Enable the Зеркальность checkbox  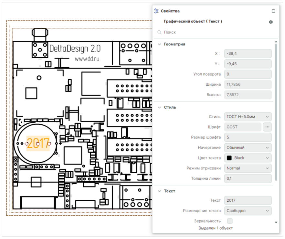[x=230, y=221]
